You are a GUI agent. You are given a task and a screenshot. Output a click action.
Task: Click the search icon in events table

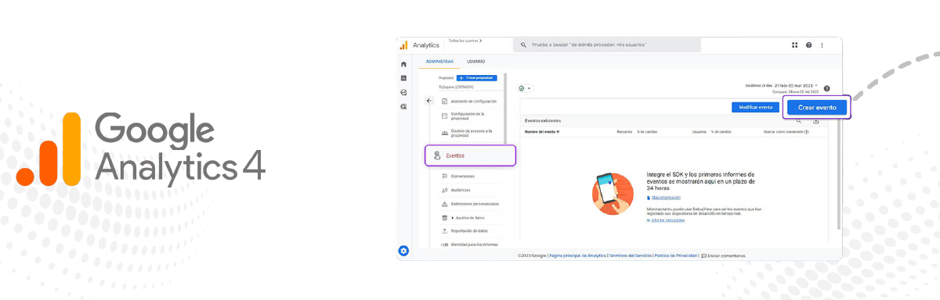pos(798,121)
